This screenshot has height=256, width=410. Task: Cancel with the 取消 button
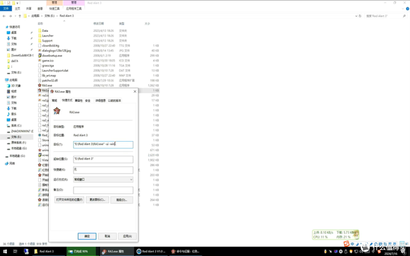pos(107,236)
